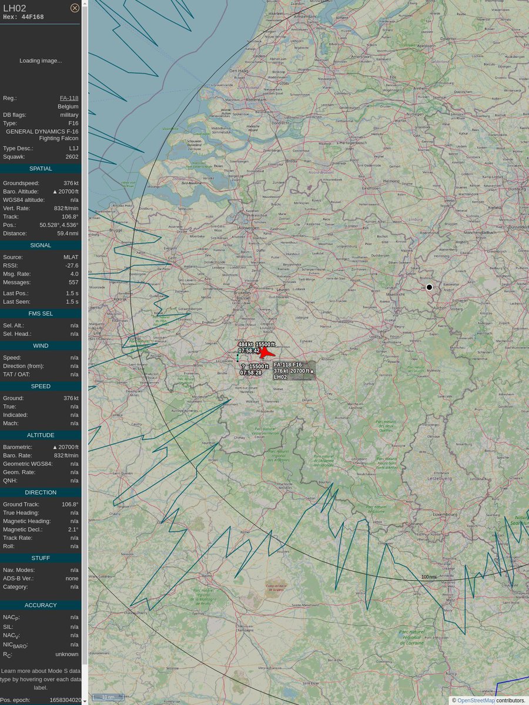Screen dimensions: 529x705
Task: Click the black MLAT receiver dot near Maastricht
Action: [x=429, y=287]
